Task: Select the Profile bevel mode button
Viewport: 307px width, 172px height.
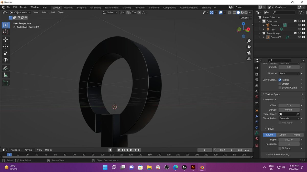Action: tap(297, 135)
